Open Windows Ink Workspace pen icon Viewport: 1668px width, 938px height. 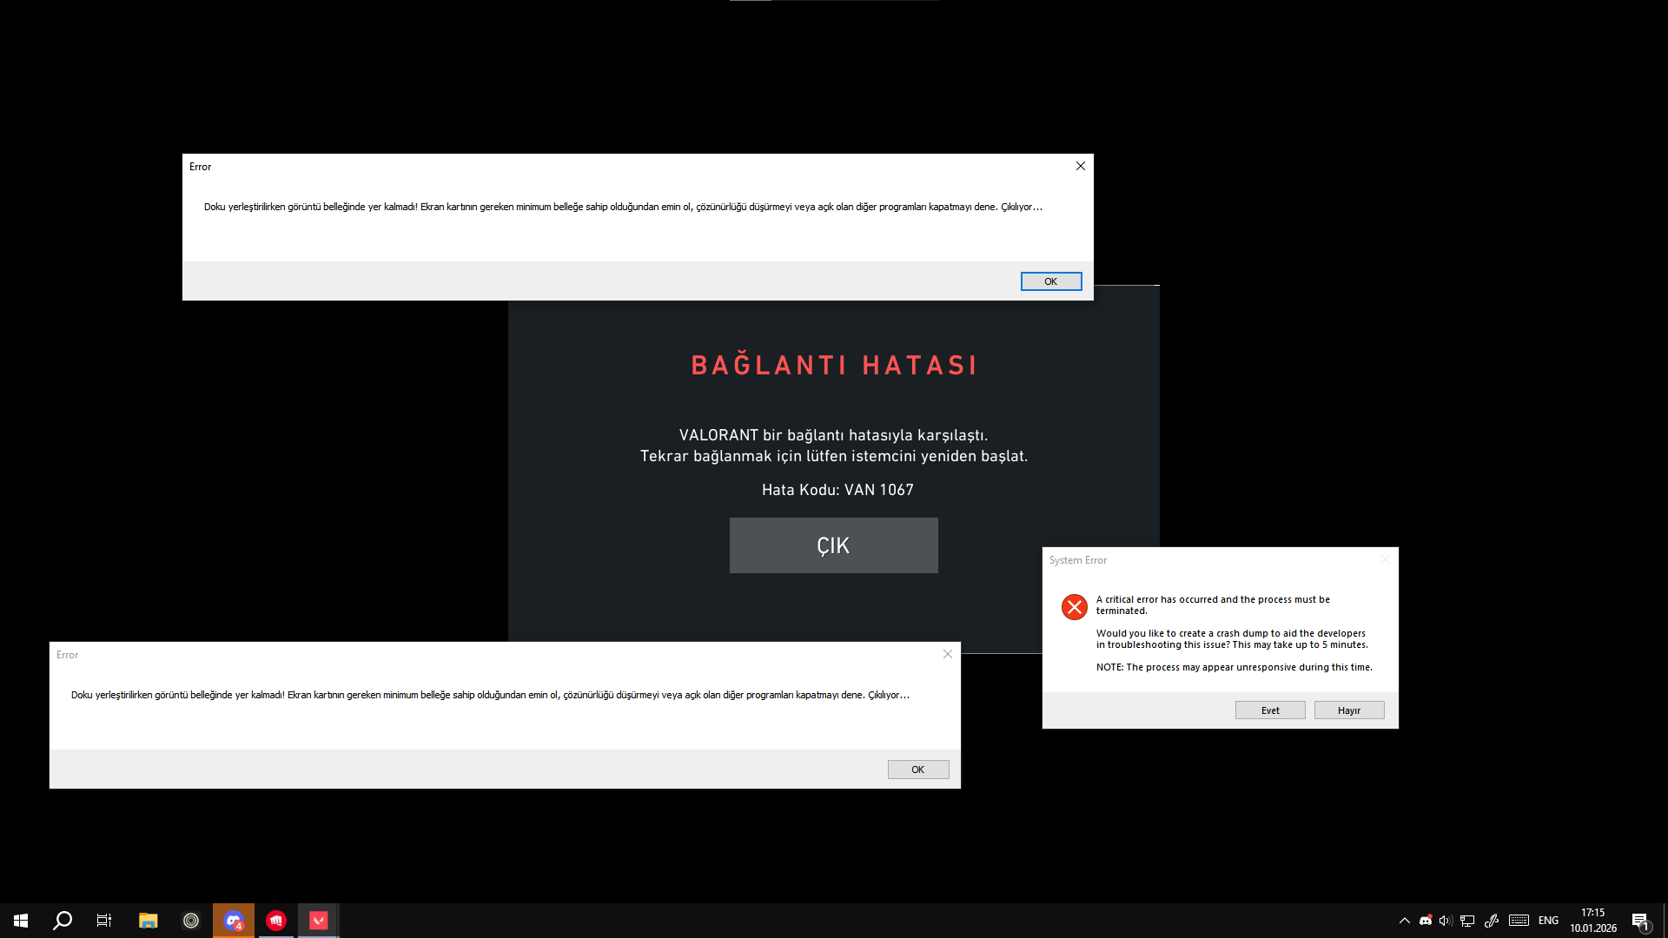[x=1492, y=921]
